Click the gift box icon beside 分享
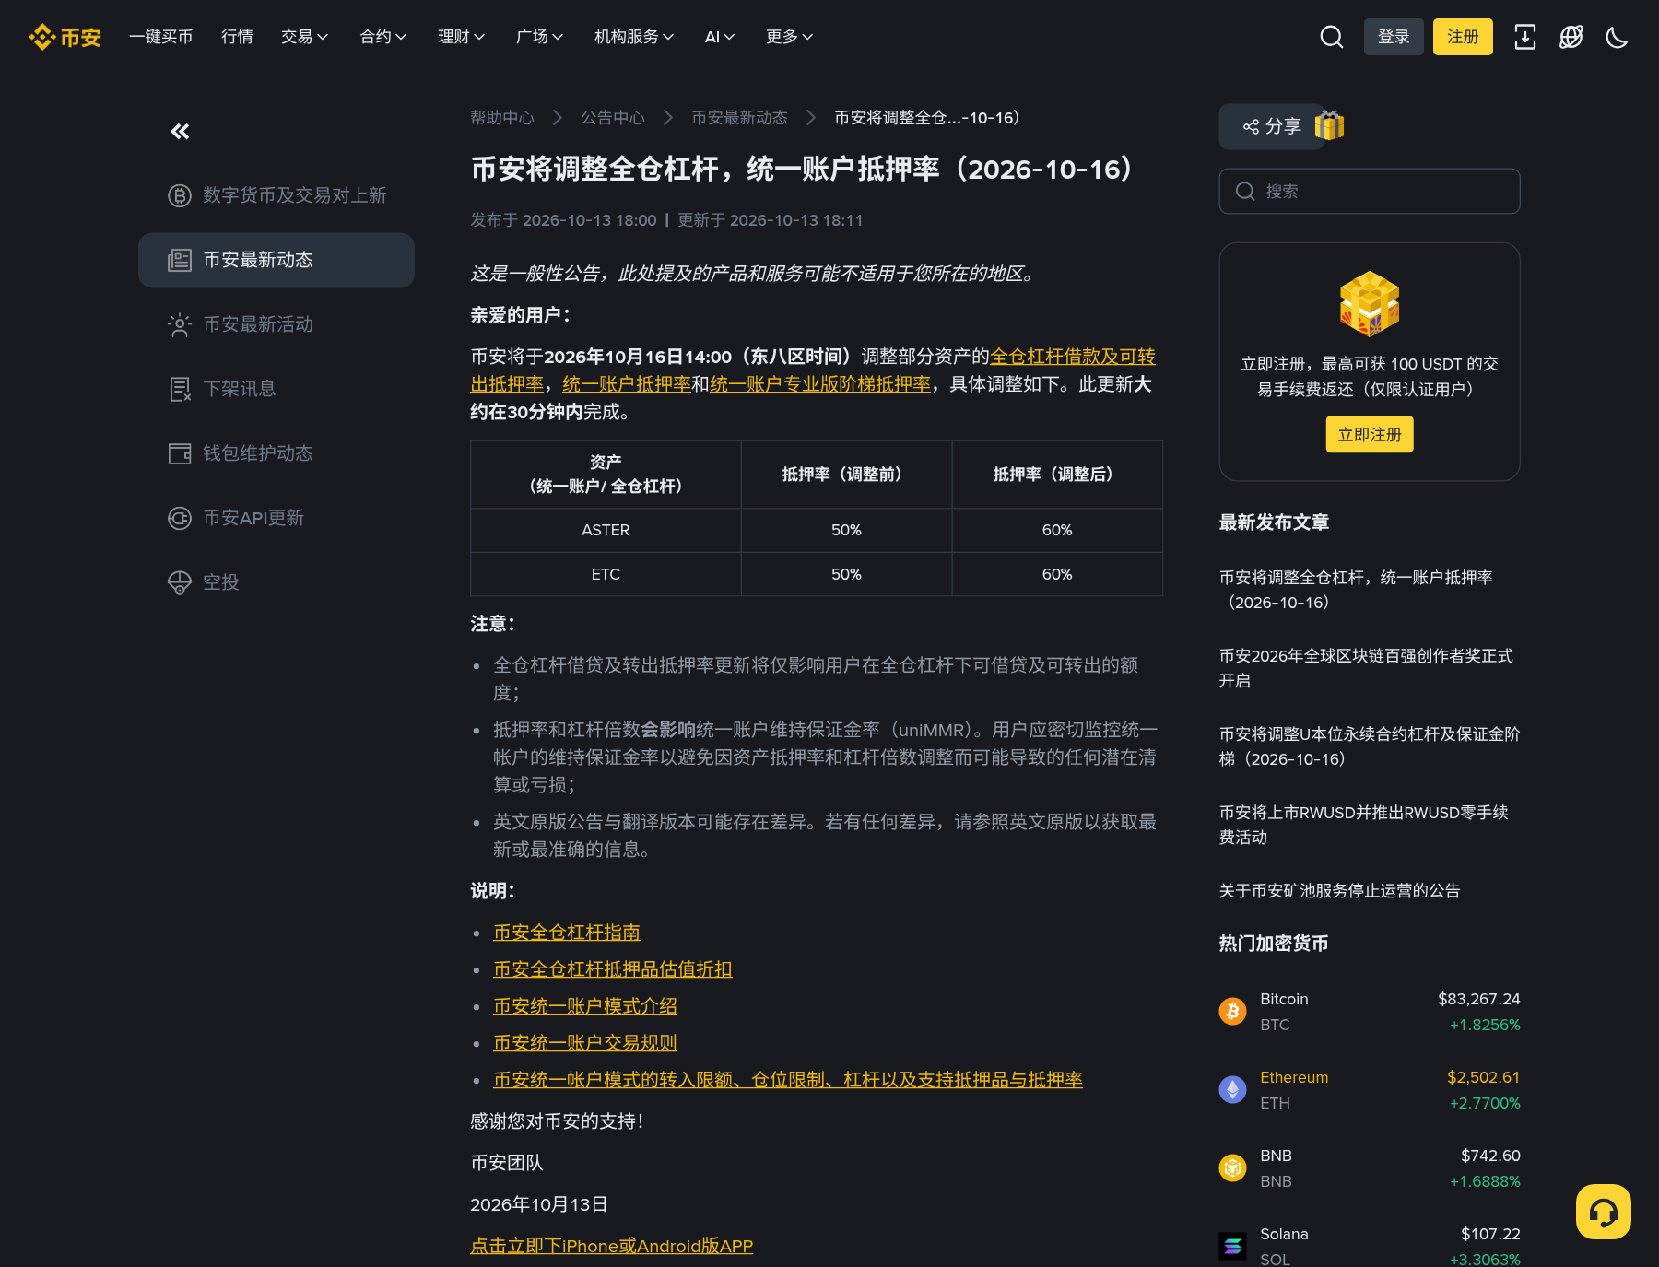The image size is (1659, 1267). click(1329, 125)
